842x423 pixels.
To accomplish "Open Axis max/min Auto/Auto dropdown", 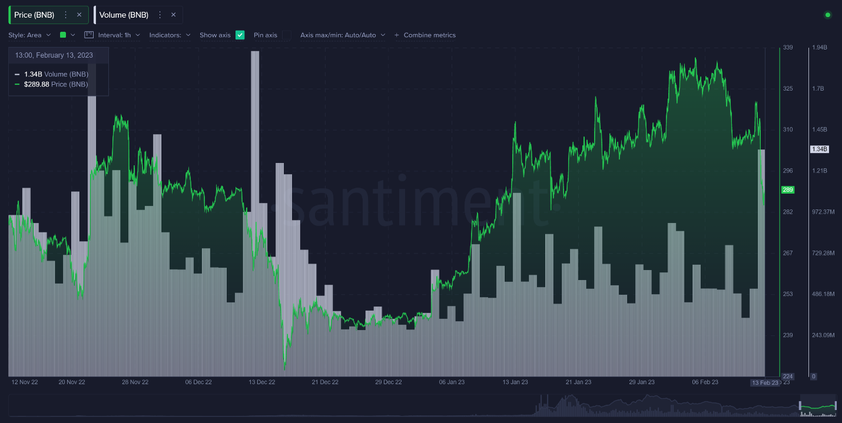I will 342,35.
